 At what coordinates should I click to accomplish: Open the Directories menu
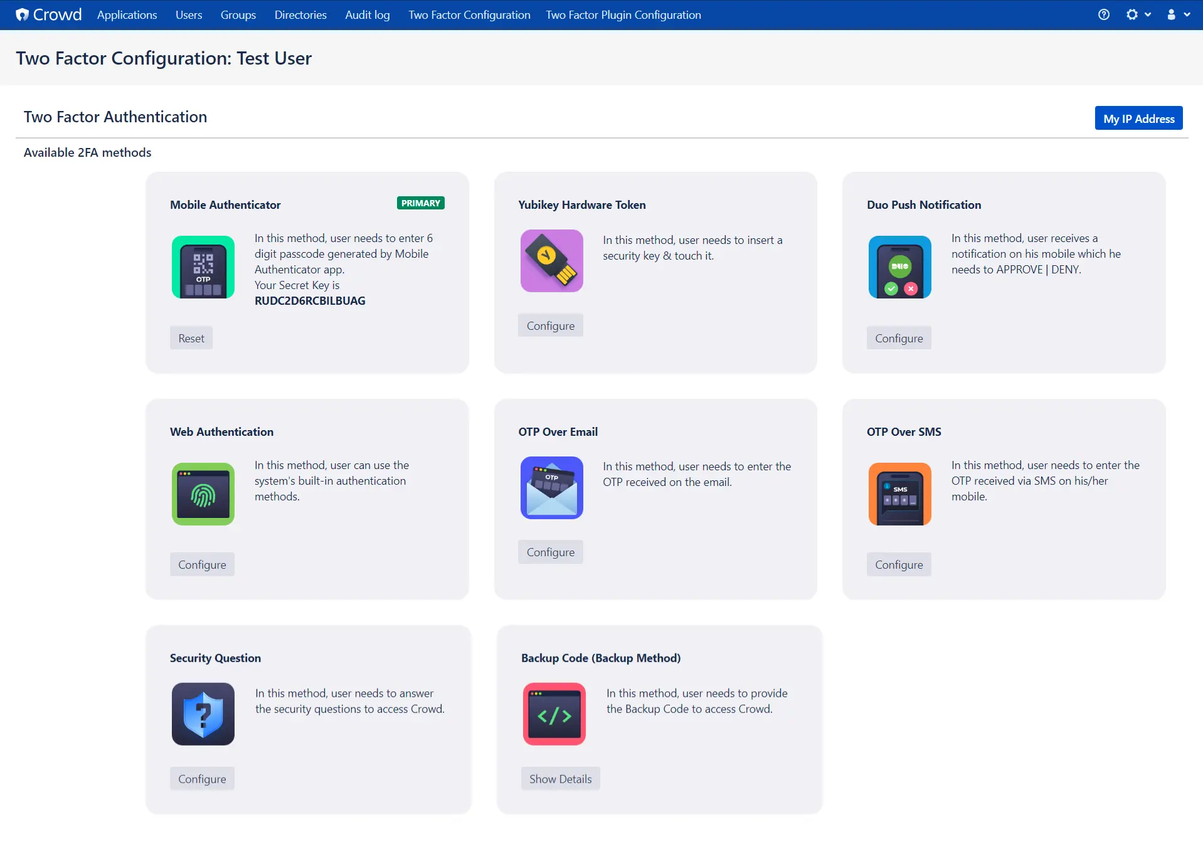tap(300, 14)
